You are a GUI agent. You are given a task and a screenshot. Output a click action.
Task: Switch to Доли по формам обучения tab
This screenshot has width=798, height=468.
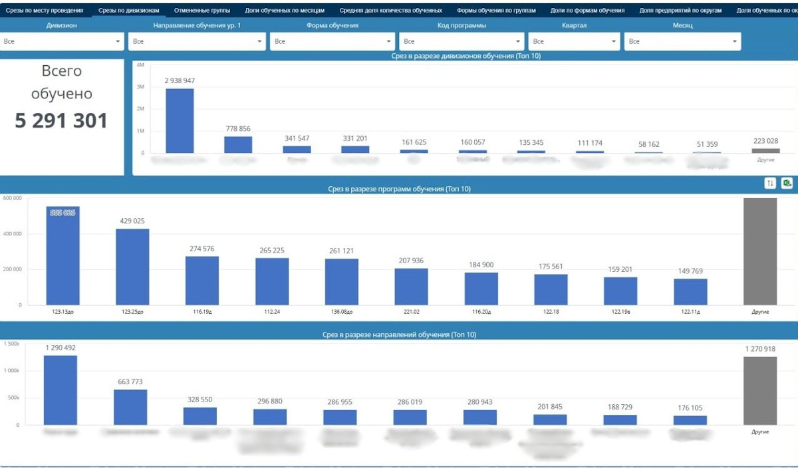(x=587, y=11)
